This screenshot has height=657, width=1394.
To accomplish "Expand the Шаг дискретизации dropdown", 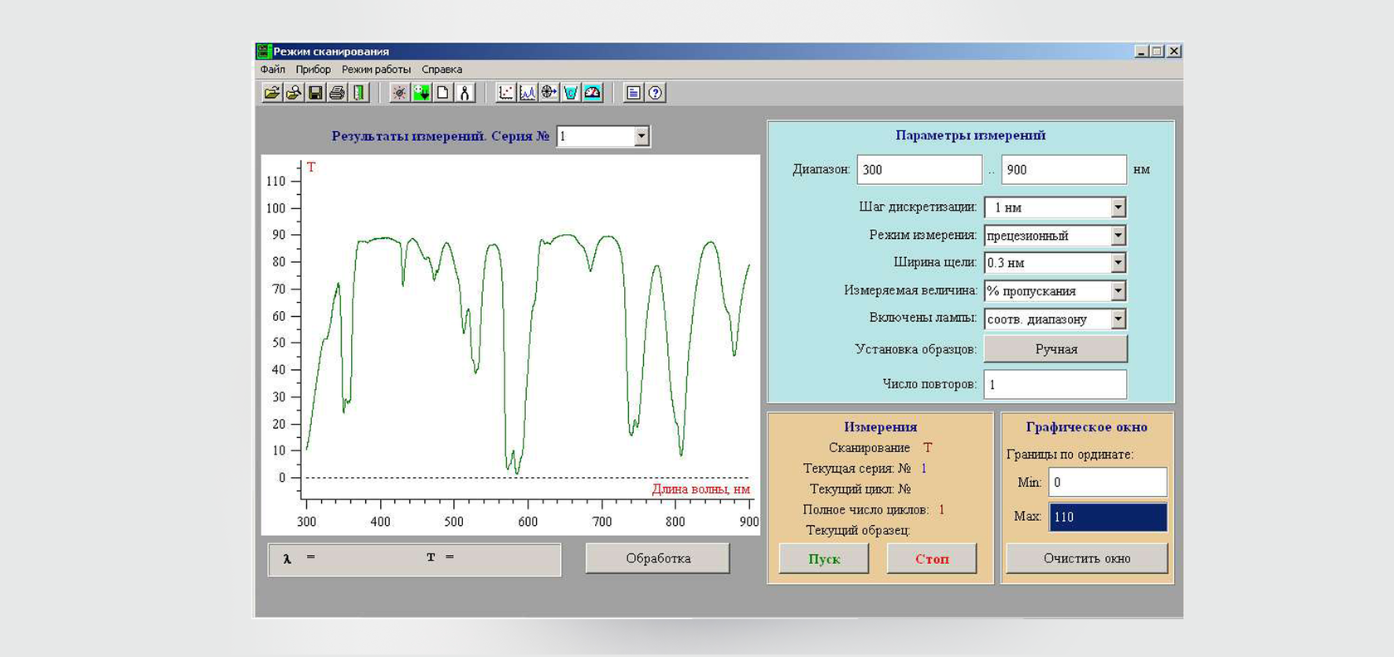I will (1119, 207).
